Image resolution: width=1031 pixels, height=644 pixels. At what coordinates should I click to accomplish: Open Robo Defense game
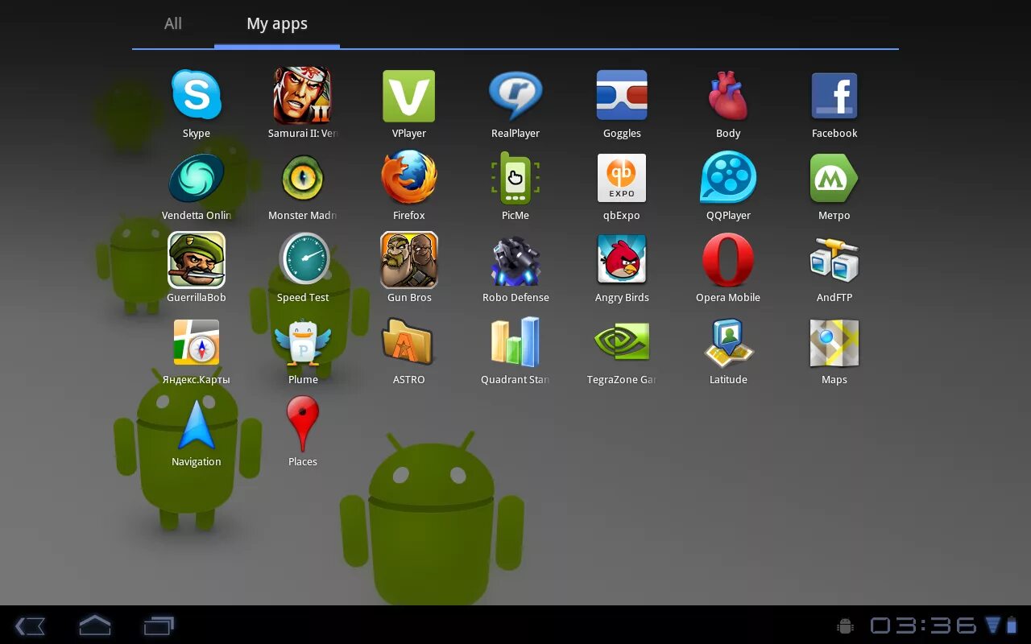tap(515, 260)
